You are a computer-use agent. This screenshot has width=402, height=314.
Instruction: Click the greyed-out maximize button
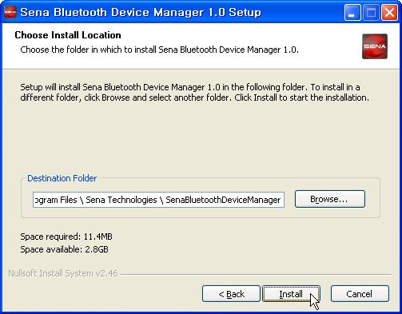[371, 12]
